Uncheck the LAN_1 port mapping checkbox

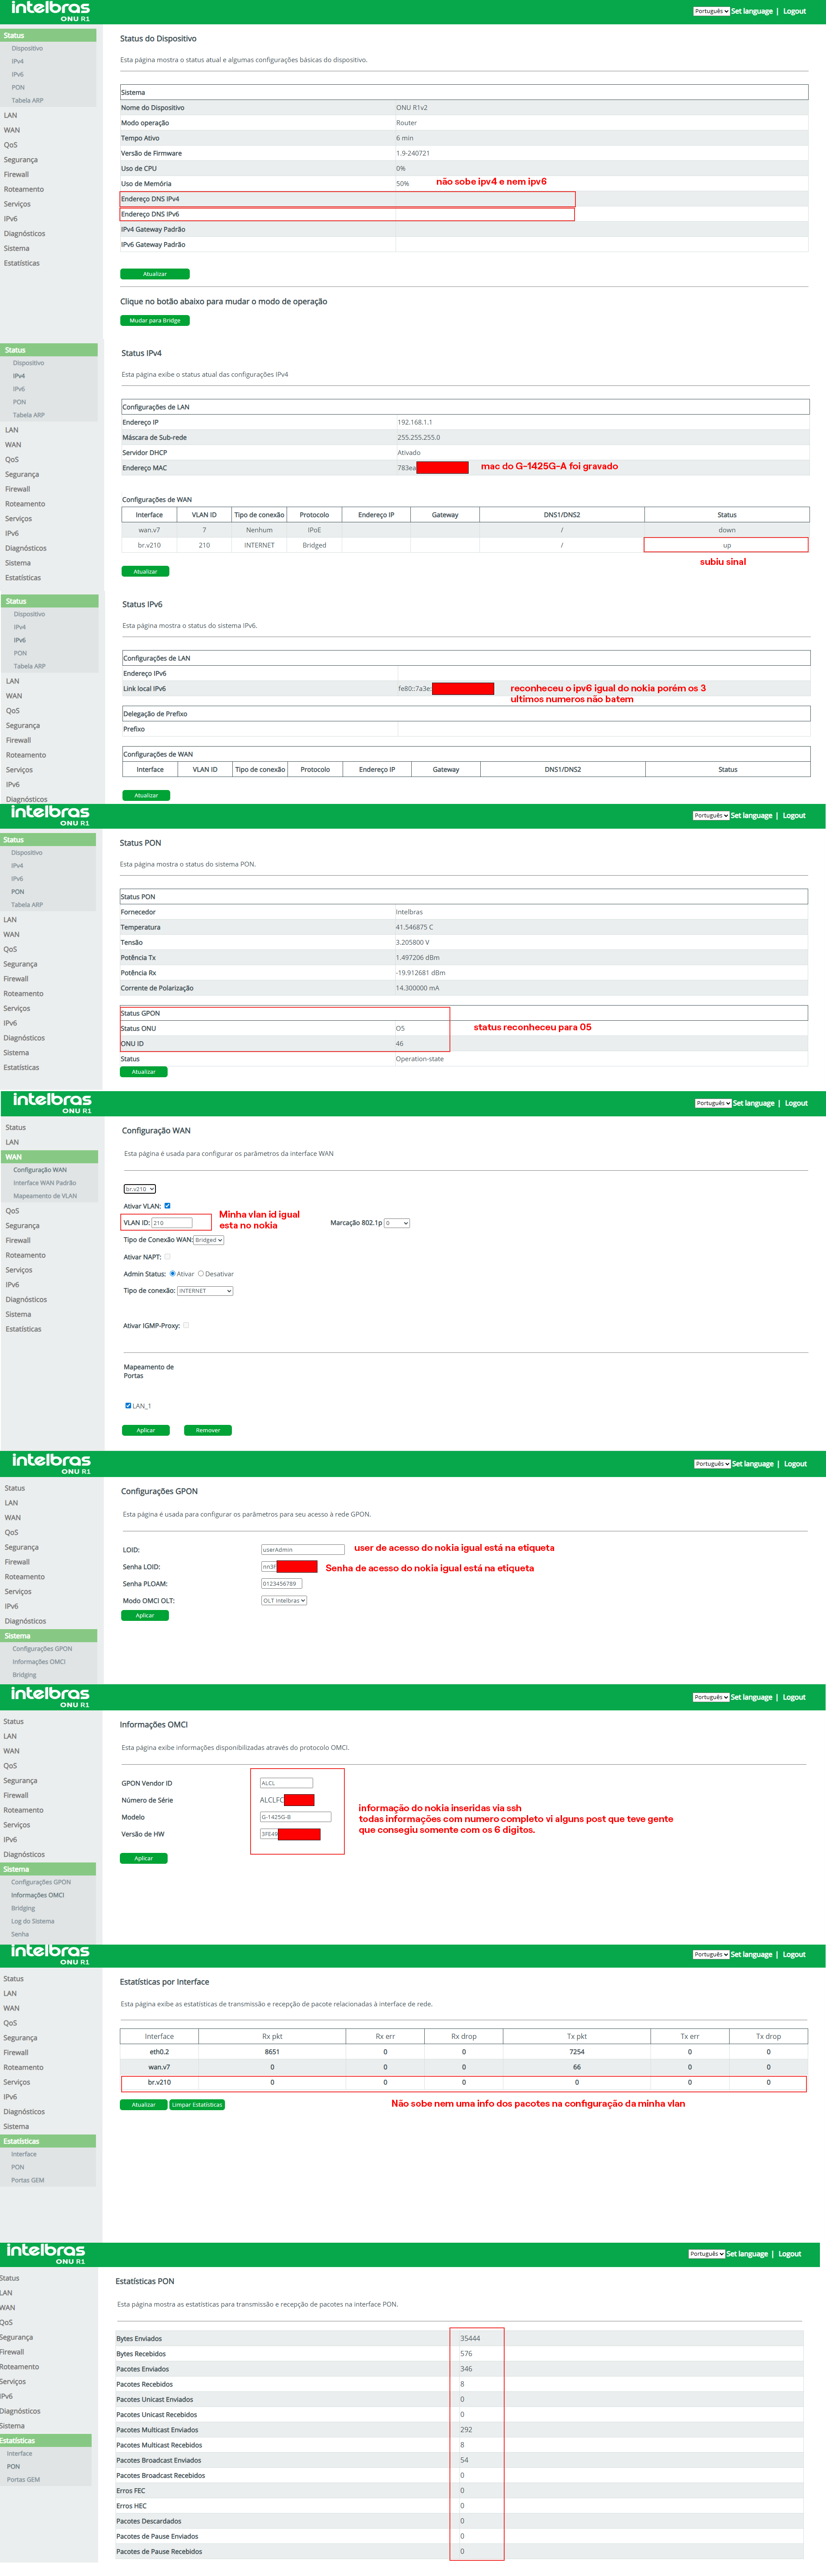coord(128,1406)
